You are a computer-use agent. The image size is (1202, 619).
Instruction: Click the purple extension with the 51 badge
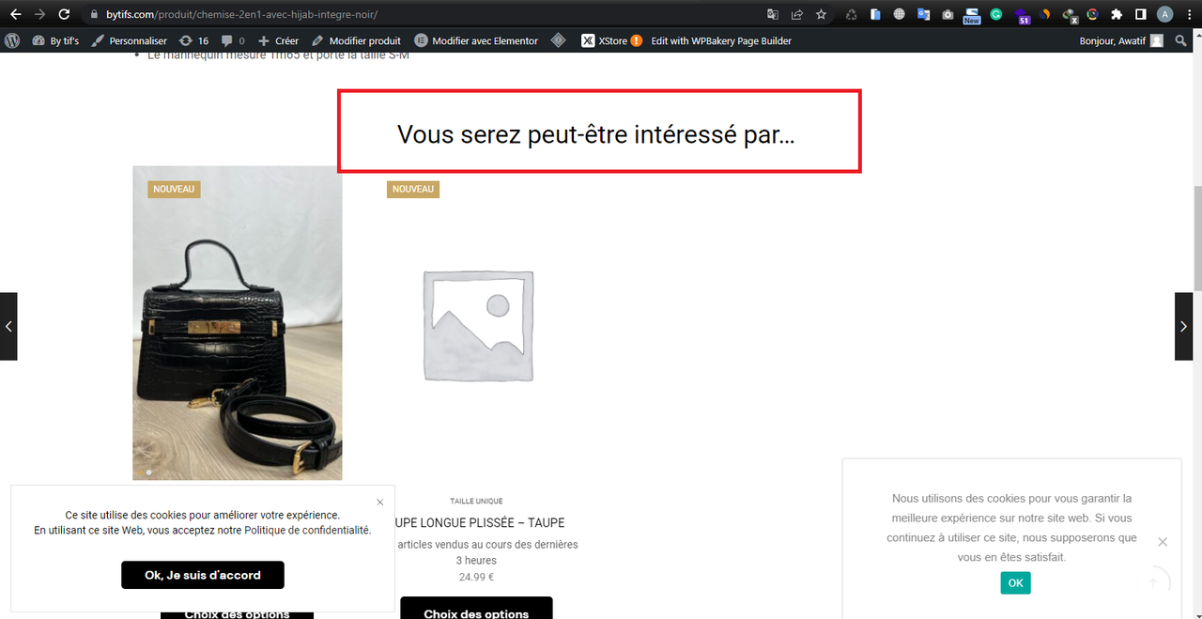tap(1022, 15)
